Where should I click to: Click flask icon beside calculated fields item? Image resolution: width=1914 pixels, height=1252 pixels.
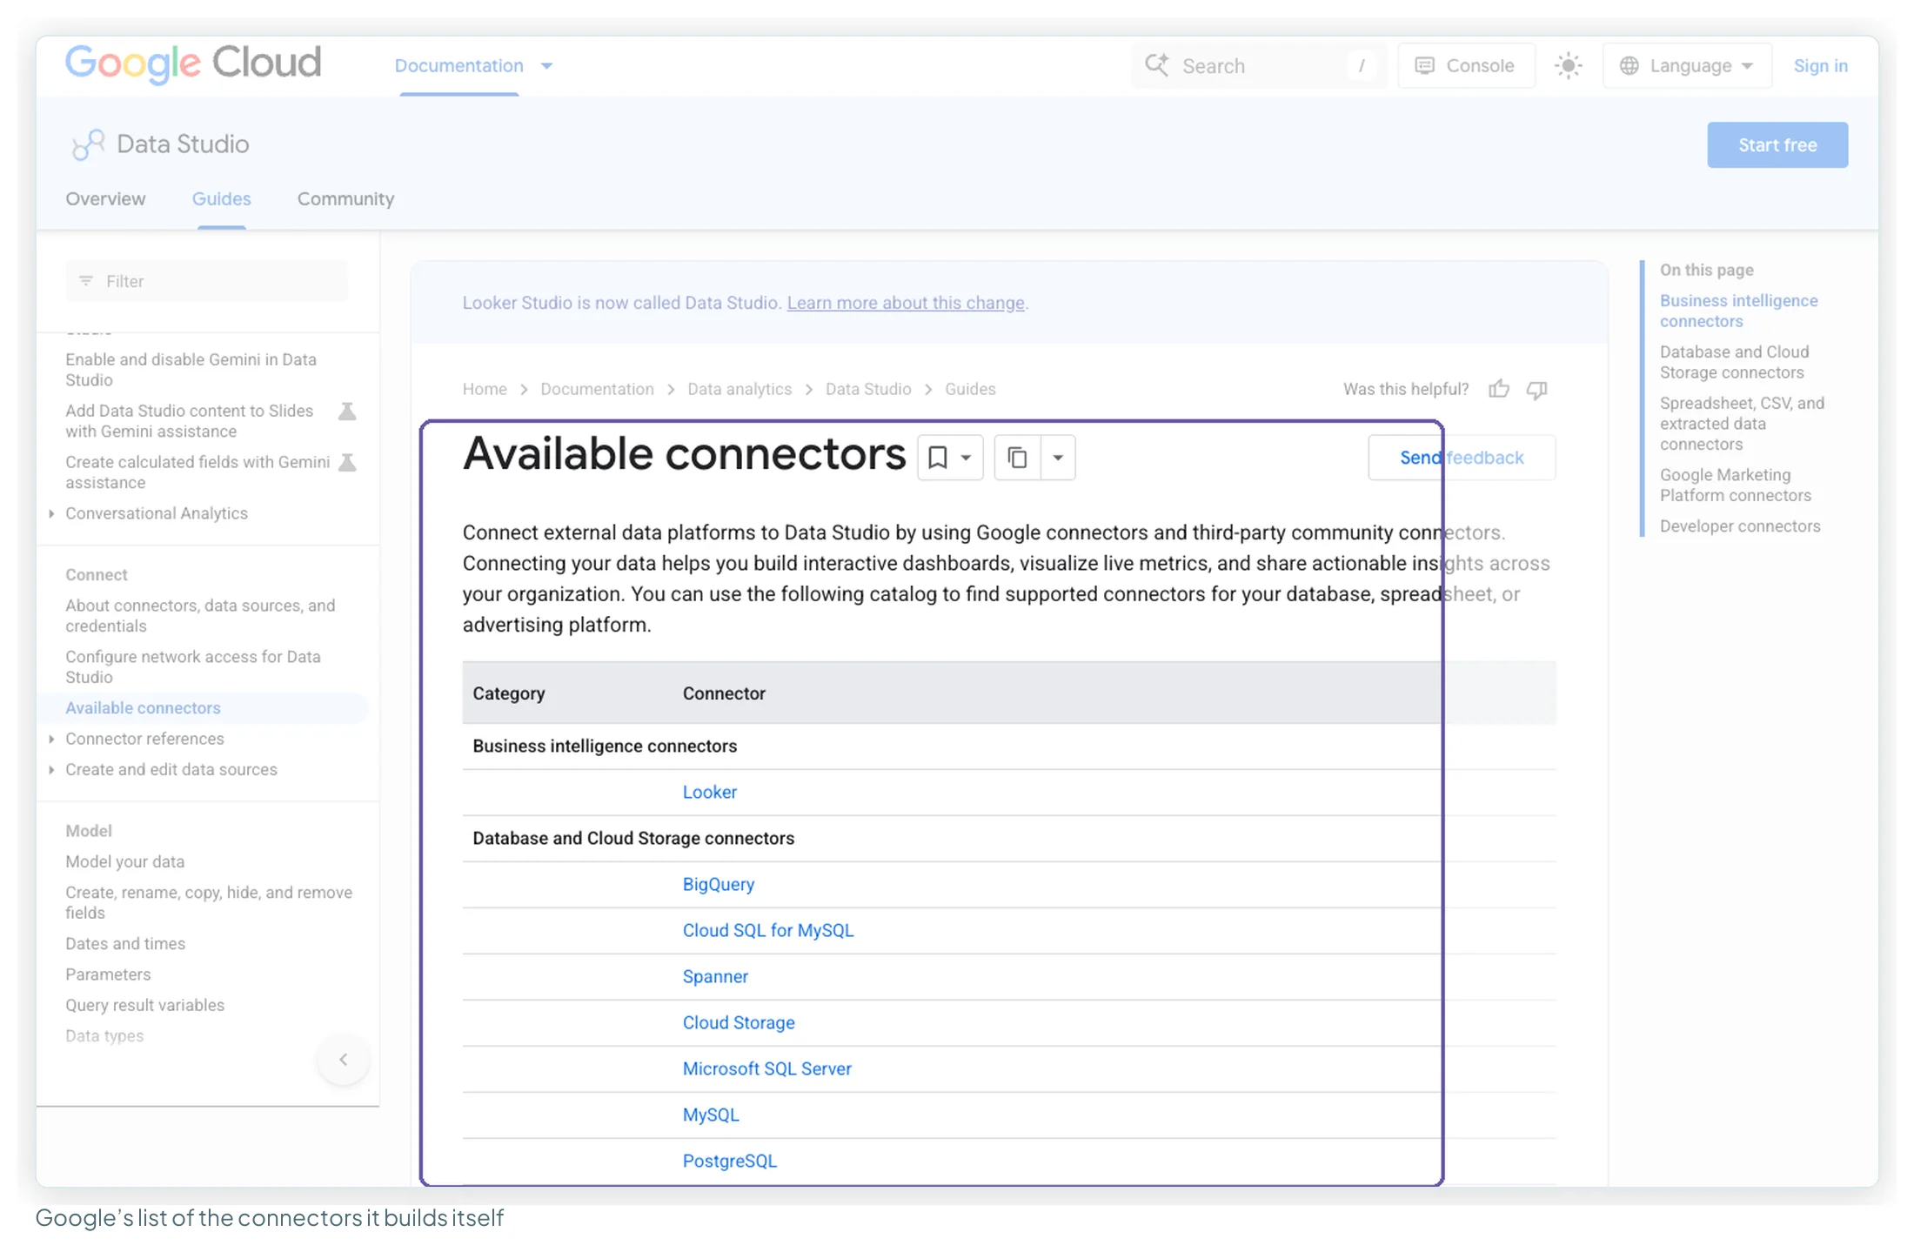point(347,462)
